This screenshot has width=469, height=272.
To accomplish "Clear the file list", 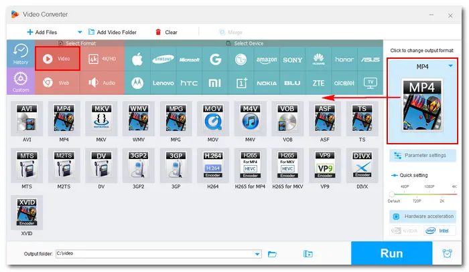I will click(166, 32).
